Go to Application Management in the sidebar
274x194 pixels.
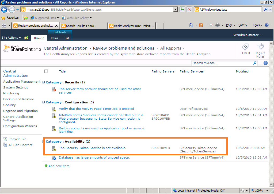[22, 82]
